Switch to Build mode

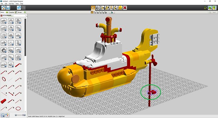(x=206, y=8)
